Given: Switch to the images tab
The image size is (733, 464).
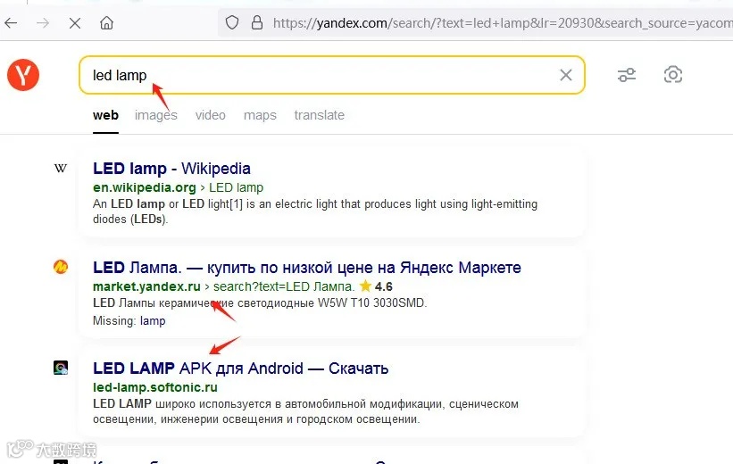Looking at the screenshot, I should coord(155,115).
